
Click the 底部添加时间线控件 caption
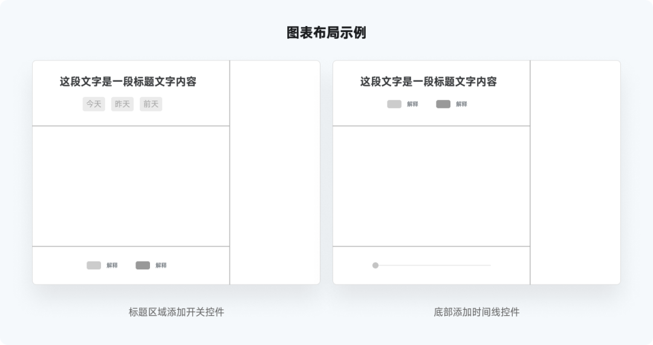(476, 312)
